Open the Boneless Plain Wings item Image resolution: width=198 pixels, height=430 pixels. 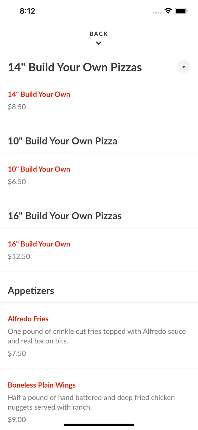pos(42,385)
